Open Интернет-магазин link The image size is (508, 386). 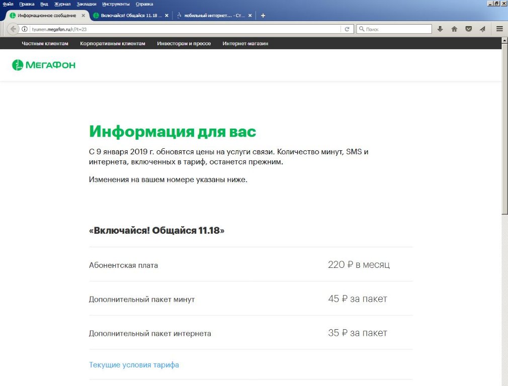coord(245,43)
